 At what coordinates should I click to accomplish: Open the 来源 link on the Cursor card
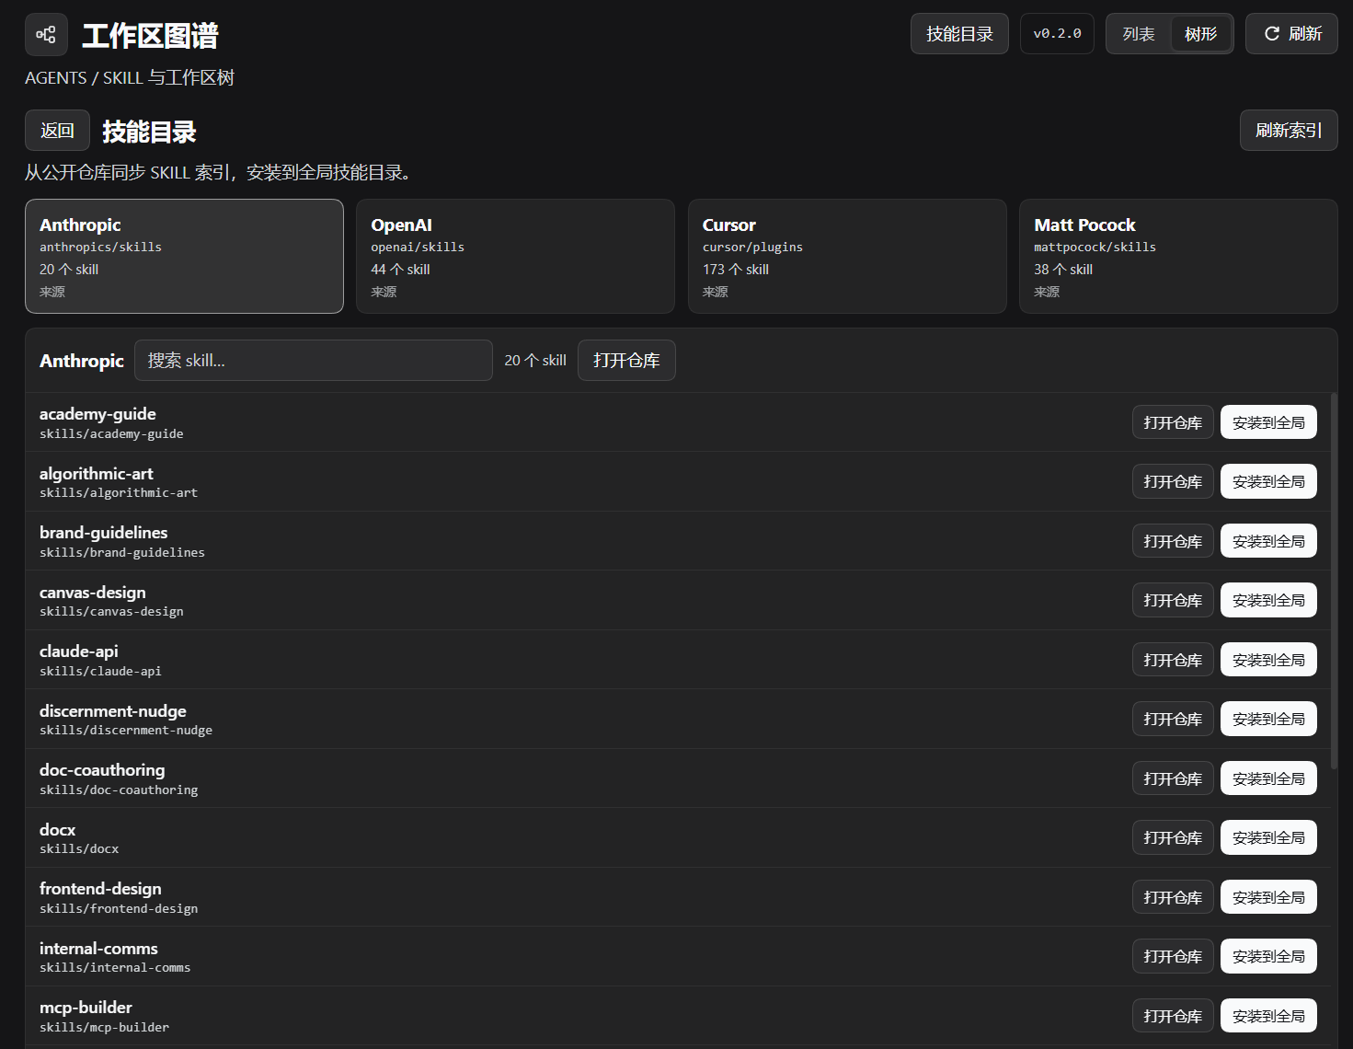click(716, 292)
